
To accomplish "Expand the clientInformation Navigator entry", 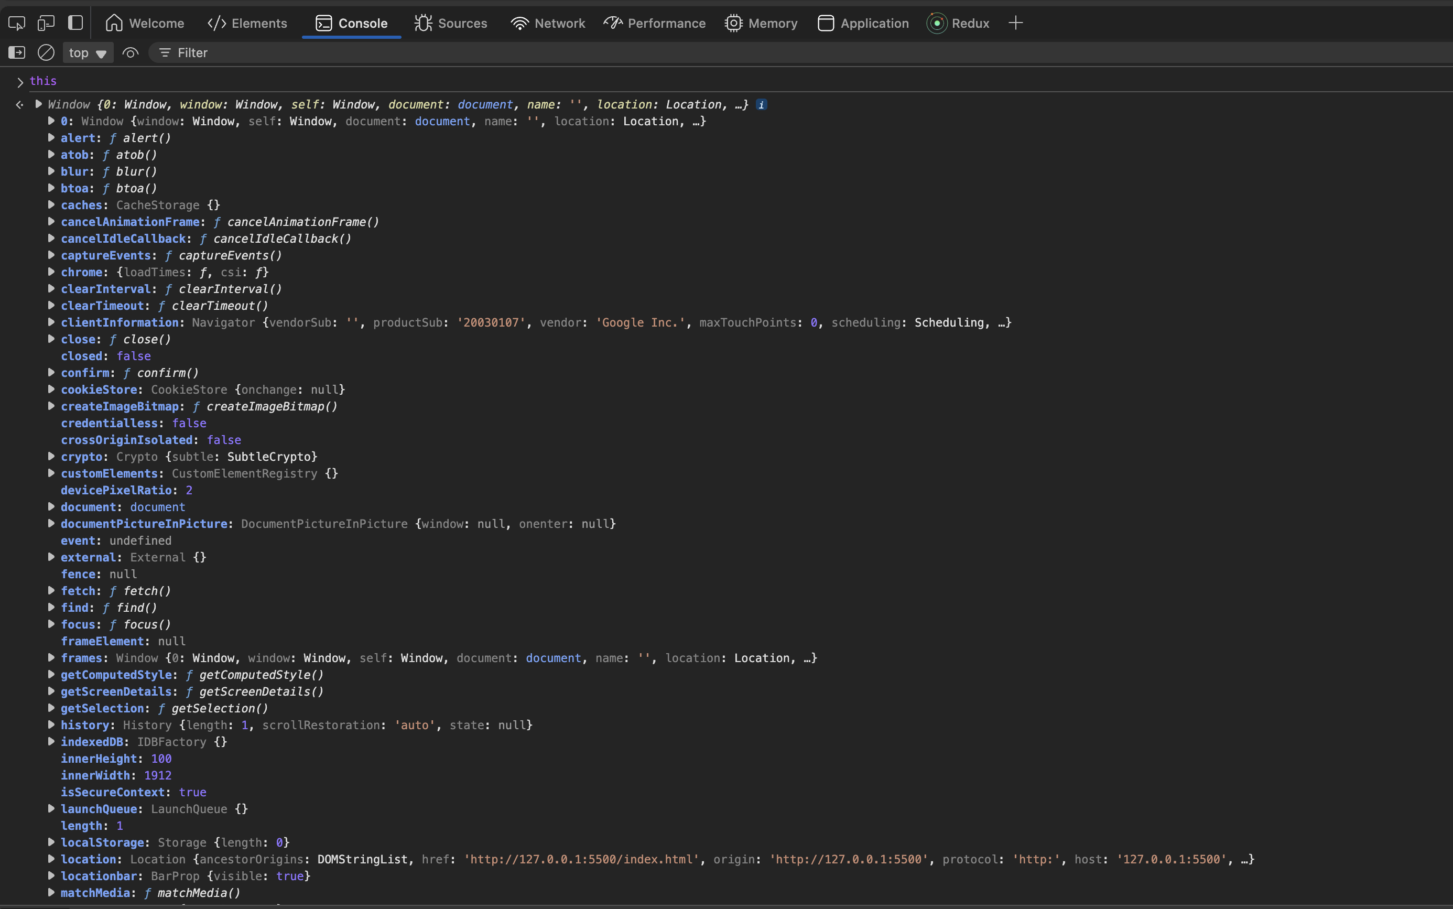I will click(51, 322).
